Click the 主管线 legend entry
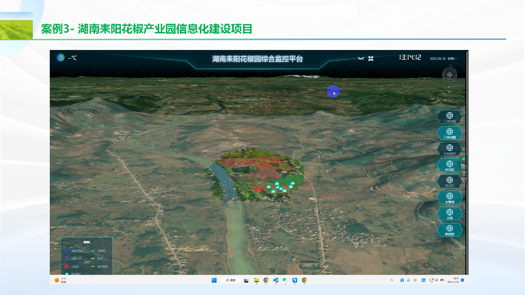This screenshot has height=295, width=525. [98, 251]
